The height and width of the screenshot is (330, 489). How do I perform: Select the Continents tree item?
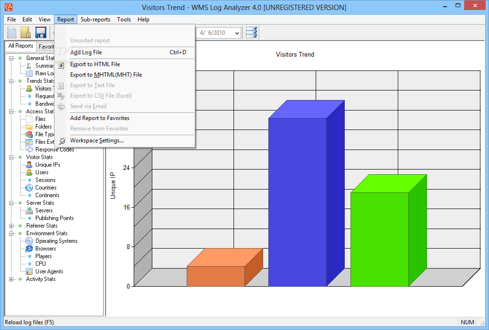[47, 195]
